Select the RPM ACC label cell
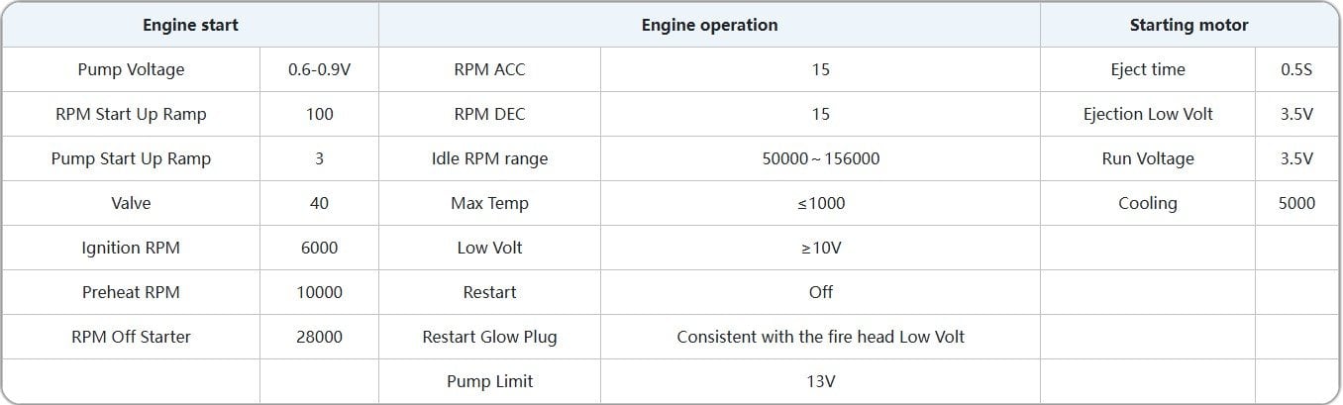 tap(489, 69)
